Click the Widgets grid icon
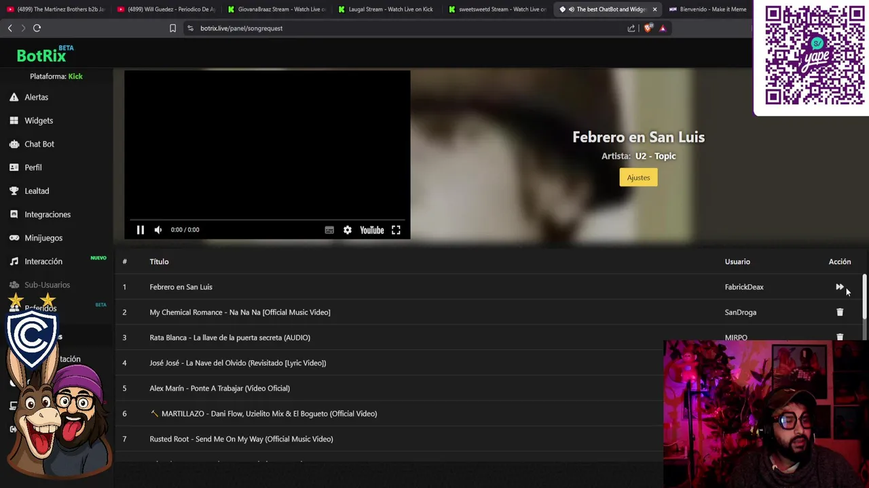 coord(14,121)
